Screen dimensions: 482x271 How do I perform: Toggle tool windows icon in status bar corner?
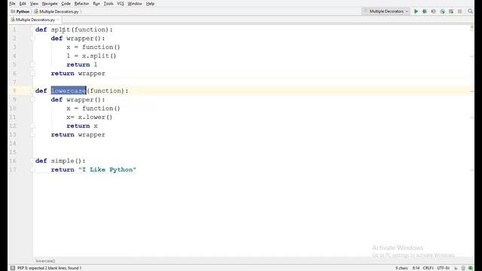pyautogui.click(x=13, y=268)
